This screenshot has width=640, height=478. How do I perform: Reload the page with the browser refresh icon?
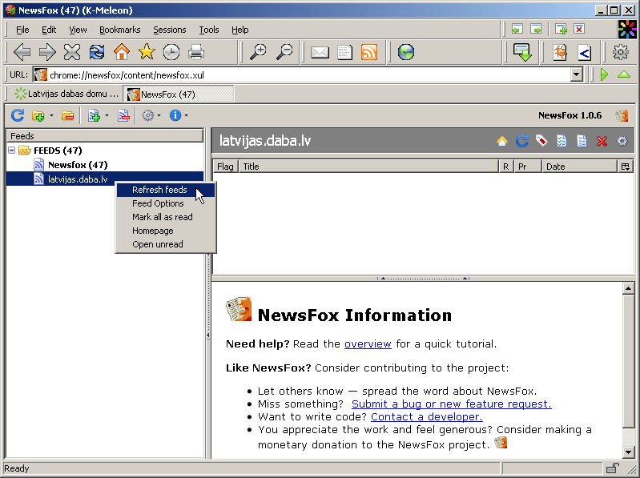(x=97, y=52)
